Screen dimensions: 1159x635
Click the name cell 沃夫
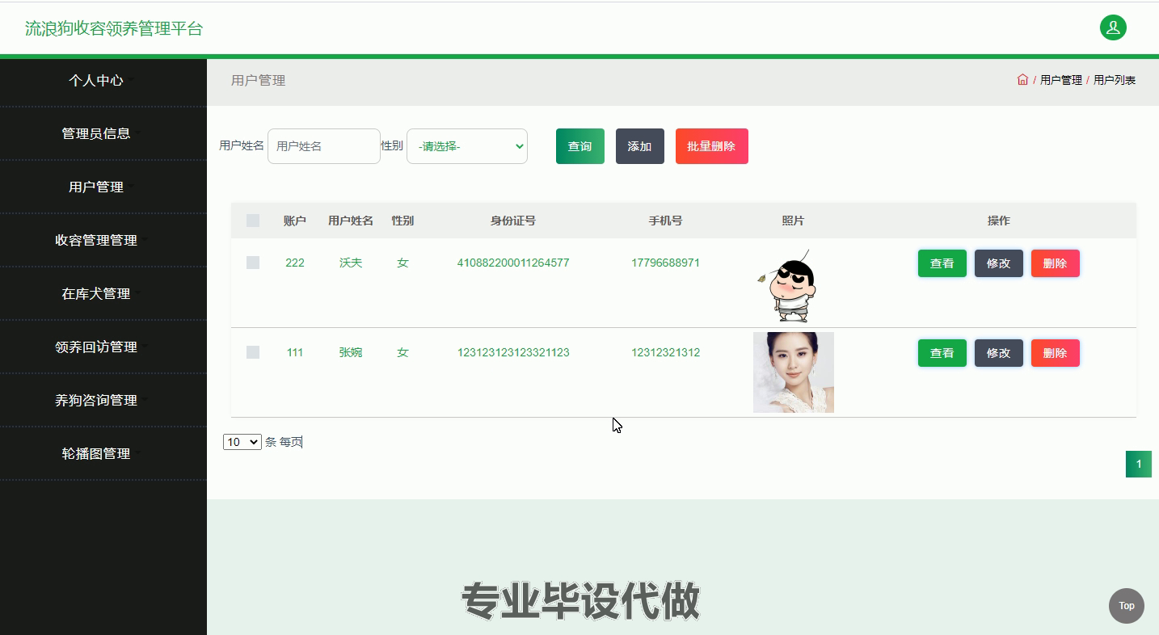pos(351,263)
